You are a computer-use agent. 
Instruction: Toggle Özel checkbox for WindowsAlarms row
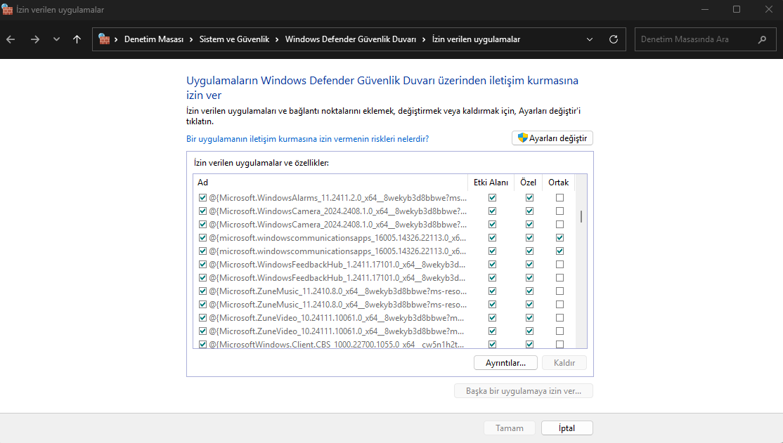[529, 197]
